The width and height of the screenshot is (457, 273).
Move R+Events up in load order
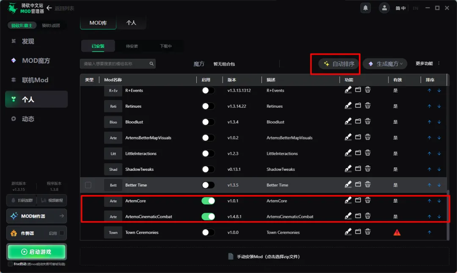[x=429, y=91]
